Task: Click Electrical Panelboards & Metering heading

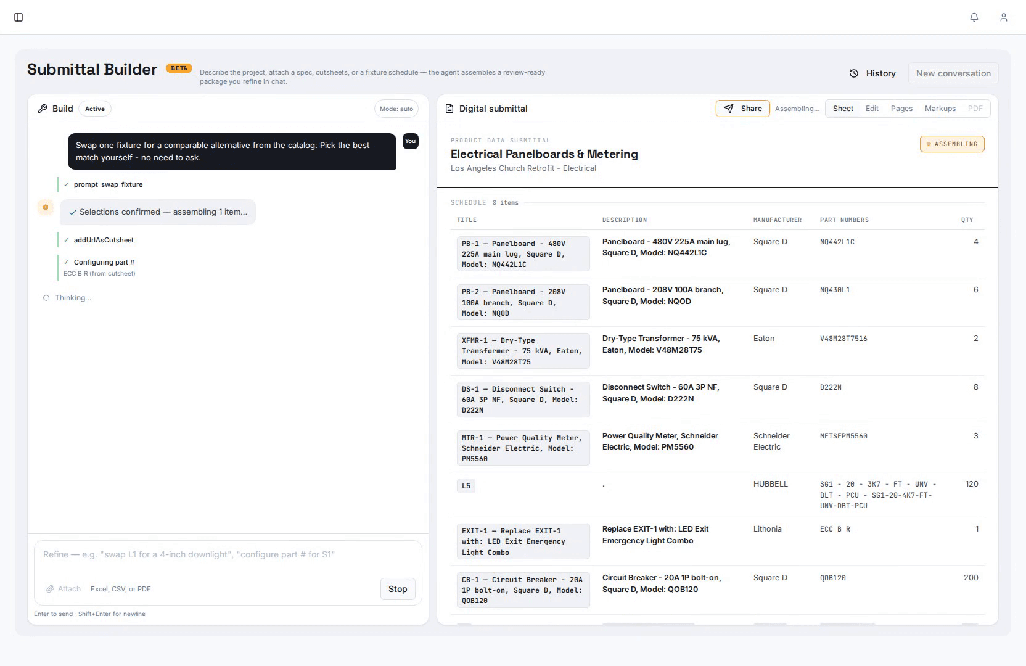Action: tap(544, 154)
